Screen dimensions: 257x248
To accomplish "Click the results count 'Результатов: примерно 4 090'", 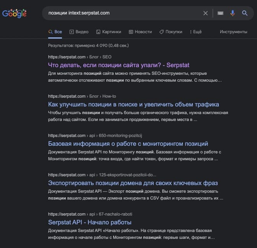I will (88, 45).
